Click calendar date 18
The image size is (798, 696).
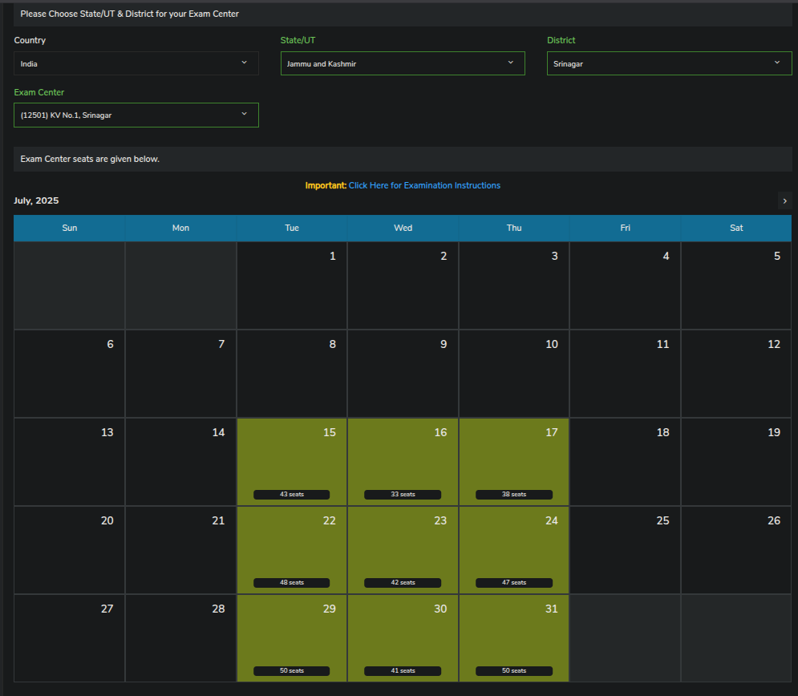(625, 462)
